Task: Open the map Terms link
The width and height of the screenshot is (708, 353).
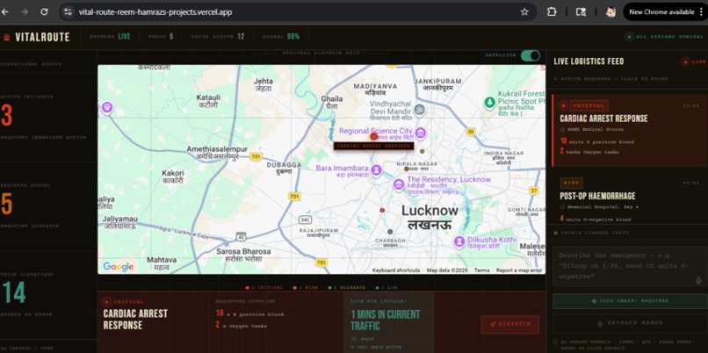Action: [x=481, y=270]
